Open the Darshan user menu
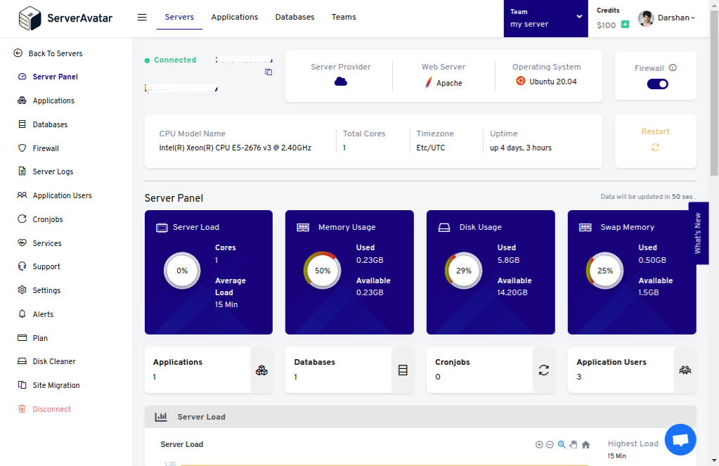 (x=676, y=18)
